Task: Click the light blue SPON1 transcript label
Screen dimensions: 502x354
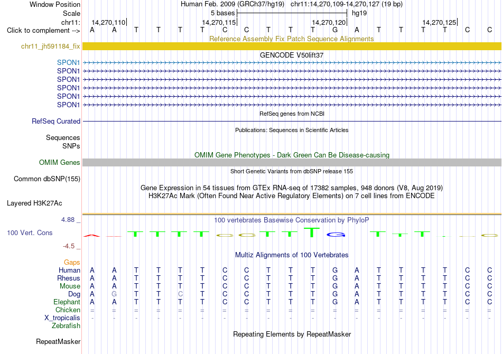Action: click(69, 62)
